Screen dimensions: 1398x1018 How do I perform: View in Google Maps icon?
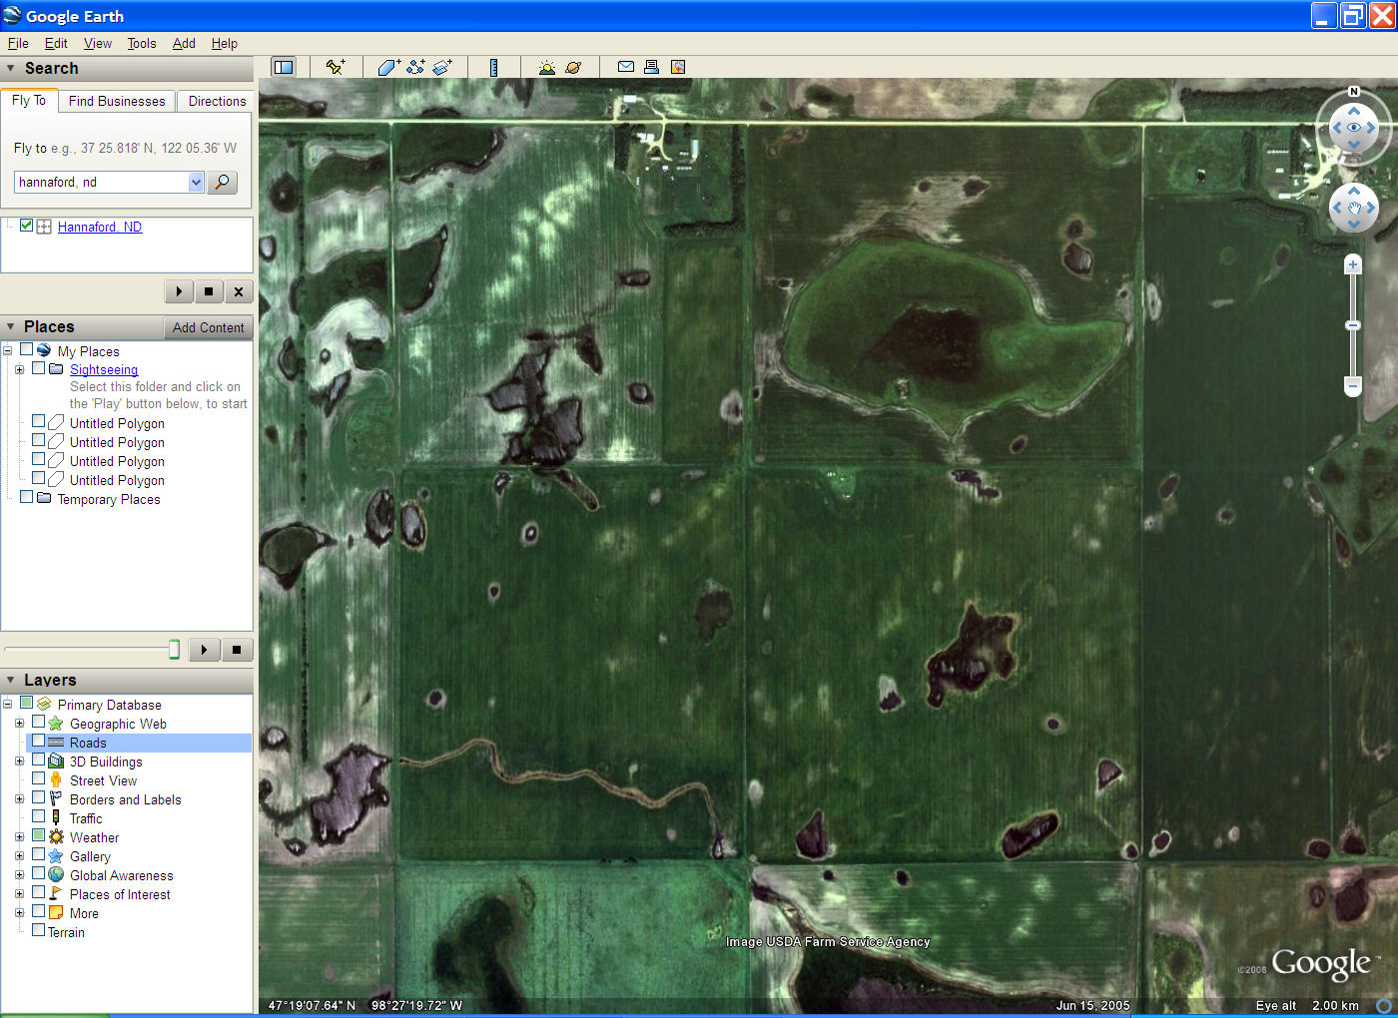point(678,67)
